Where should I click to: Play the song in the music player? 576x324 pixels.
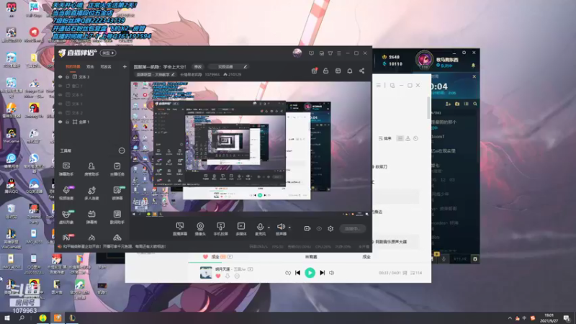(x=310, y=273)
